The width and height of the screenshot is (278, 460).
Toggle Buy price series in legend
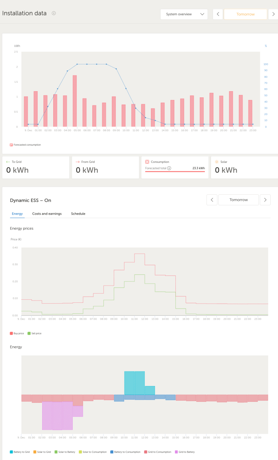click(x=17, y=333)
